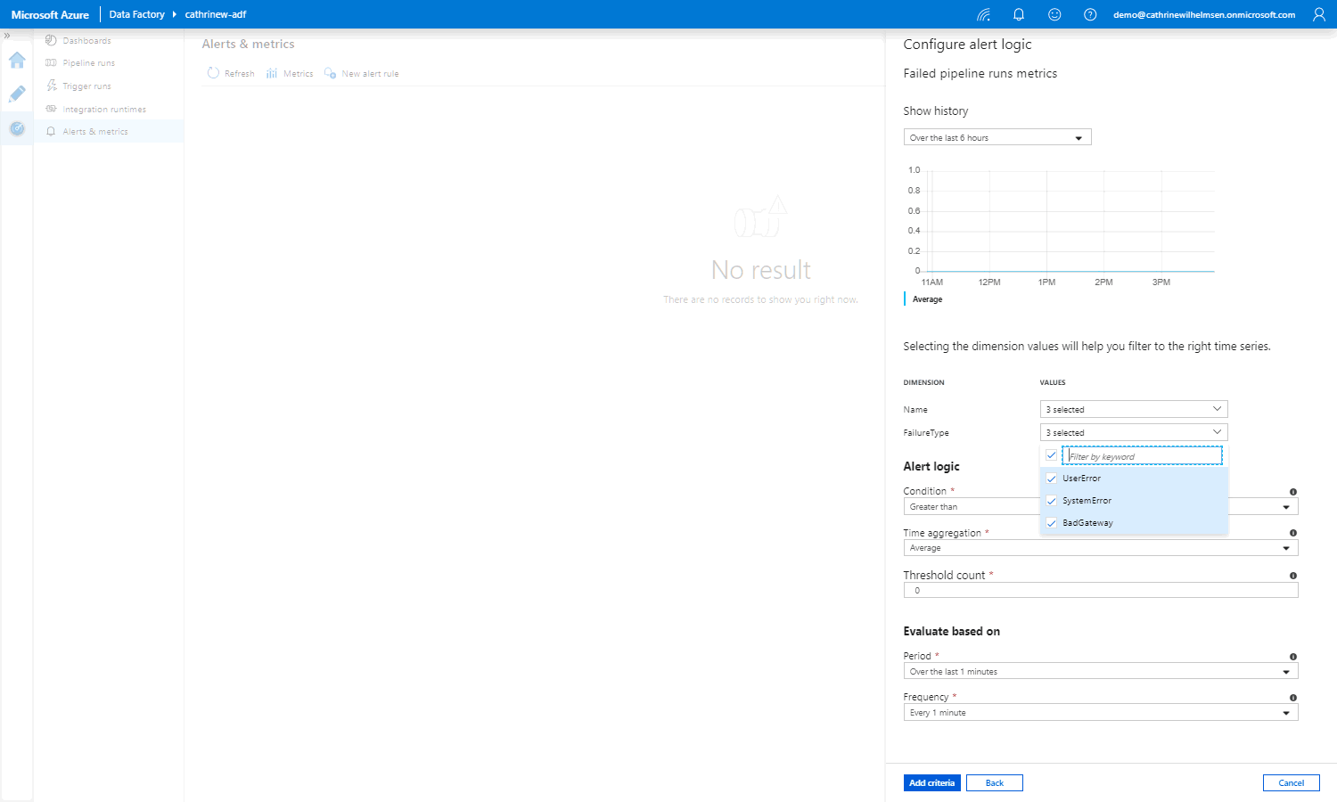Open the help question mark icon
The image size is (1337, 802).
tap(1090, 14)
